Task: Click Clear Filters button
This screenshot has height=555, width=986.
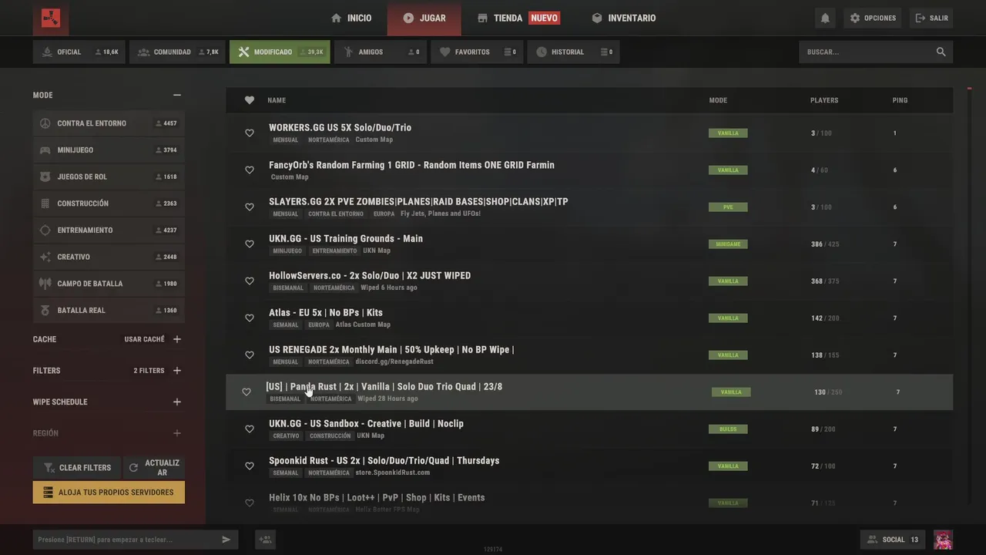Action: pyautogui.click(x=76, y=468)
